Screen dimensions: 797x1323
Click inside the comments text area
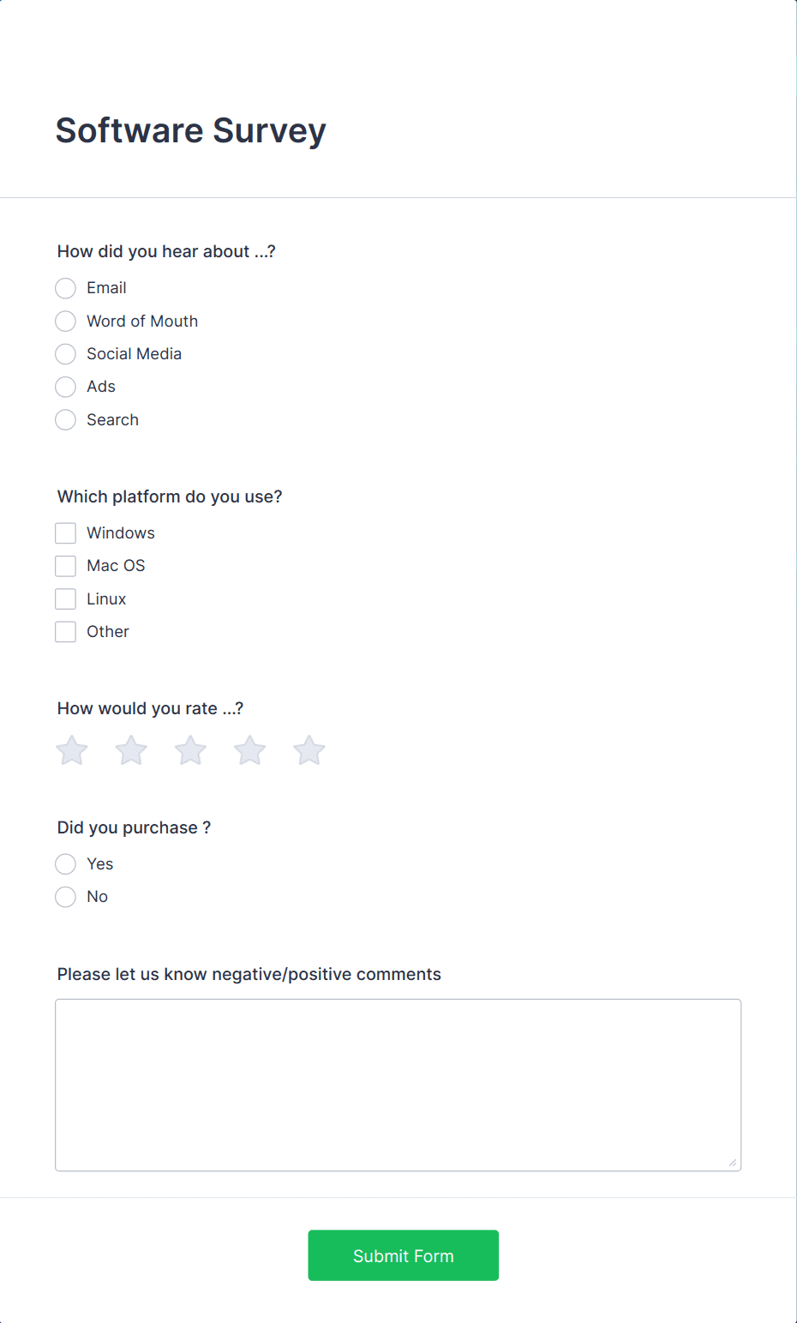tap(398, 1080)
